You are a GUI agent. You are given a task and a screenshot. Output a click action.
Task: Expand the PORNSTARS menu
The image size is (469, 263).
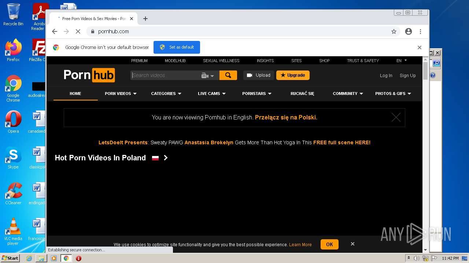257,94
